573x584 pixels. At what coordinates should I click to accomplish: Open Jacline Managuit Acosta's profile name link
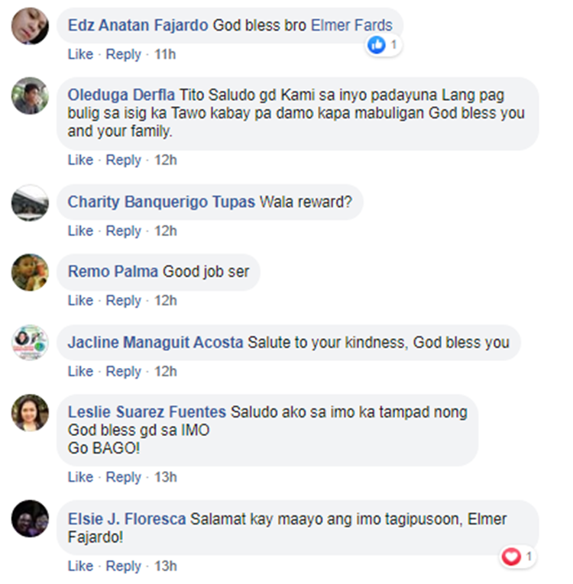[x=155, y=342]
